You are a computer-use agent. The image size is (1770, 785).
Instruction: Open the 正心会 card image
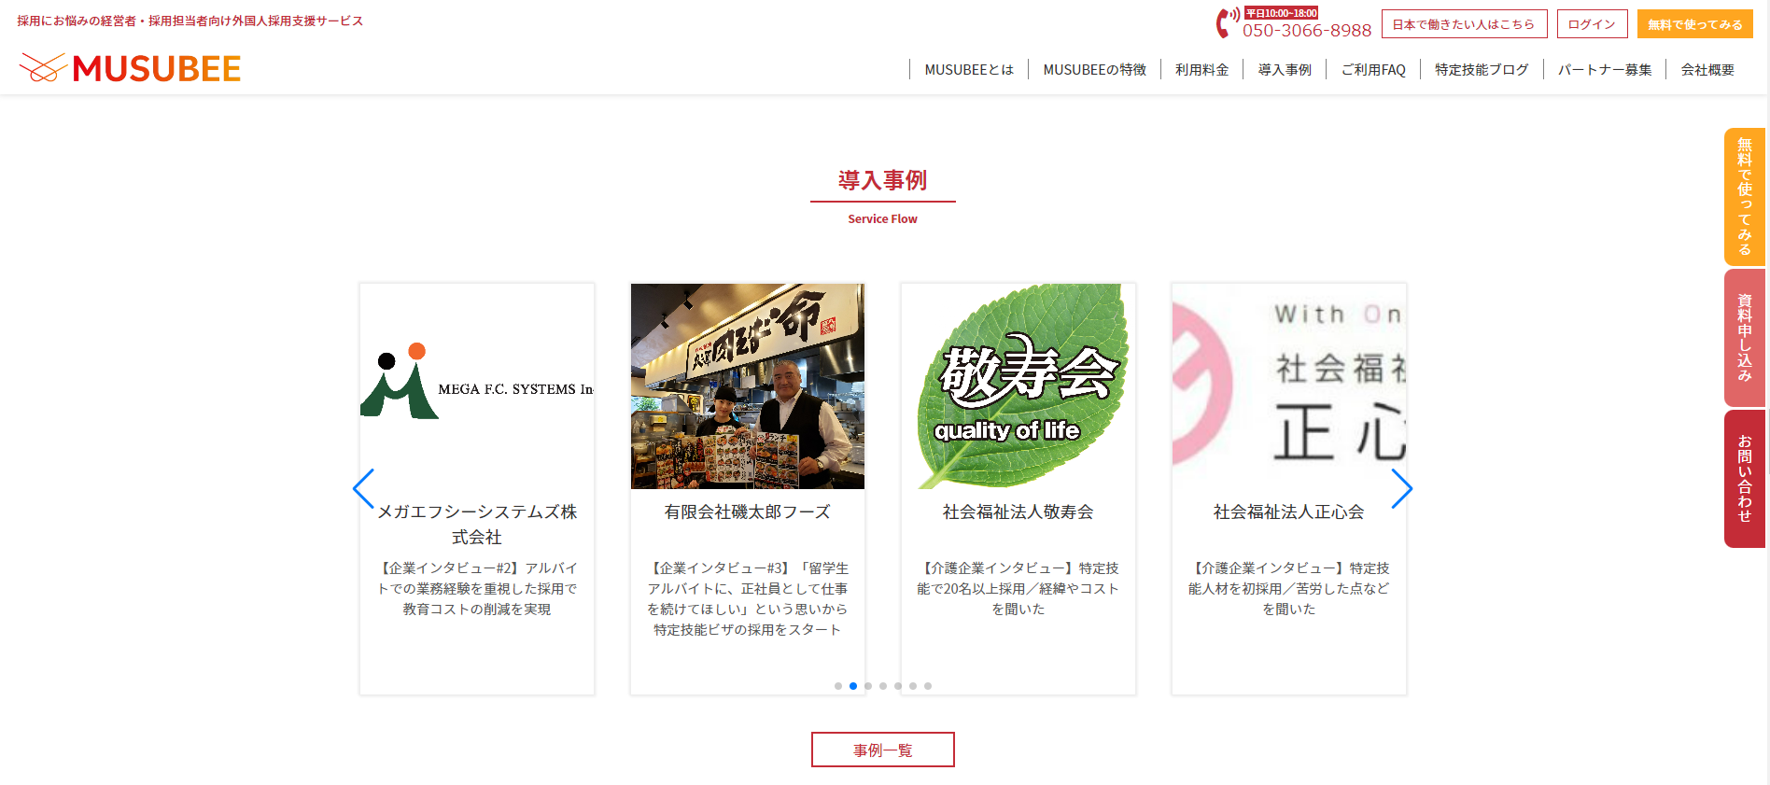(x=1289, y=386)
